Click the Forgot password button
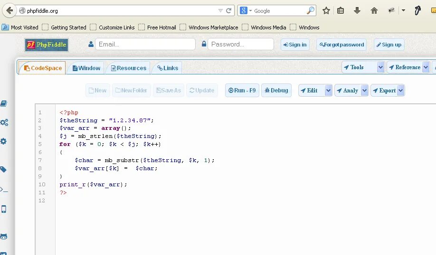The image size is (436, 255). [341, 45]
